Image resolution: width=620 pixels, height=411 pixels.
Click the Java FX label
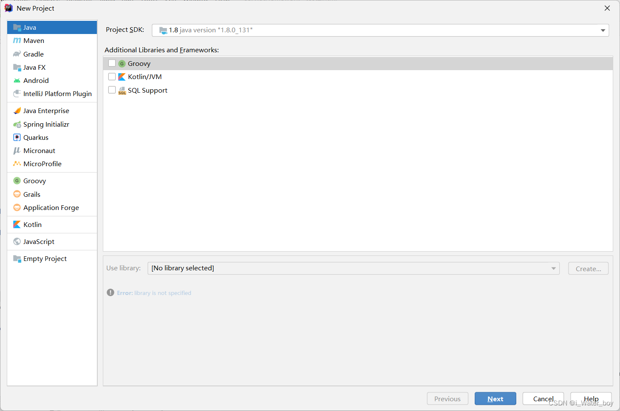pos(34,67)
